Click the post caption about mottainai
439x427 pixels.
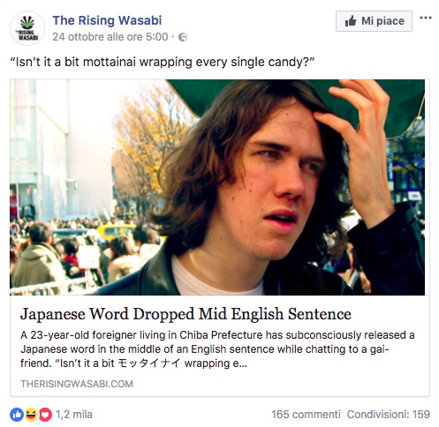click(163, 62)
